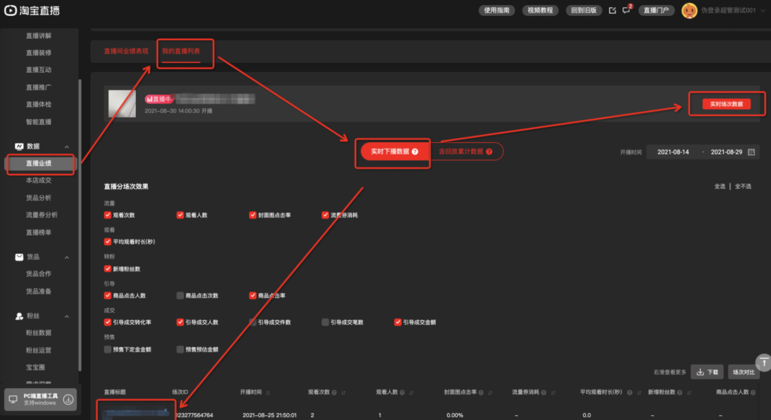Image resolution: width=771 pixels, height=420 pixels.
Task: Click help icon beside 实时下播数据
Action: tap(415, 152)
